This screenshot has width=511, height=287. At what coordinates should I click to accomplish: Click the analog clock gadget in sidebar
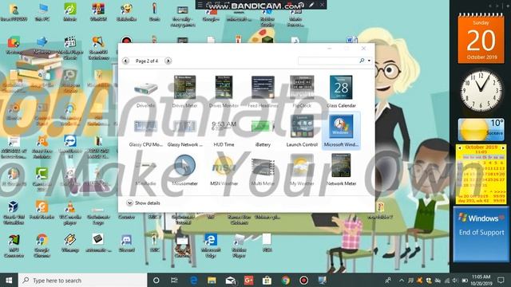[x=481, y=91]
